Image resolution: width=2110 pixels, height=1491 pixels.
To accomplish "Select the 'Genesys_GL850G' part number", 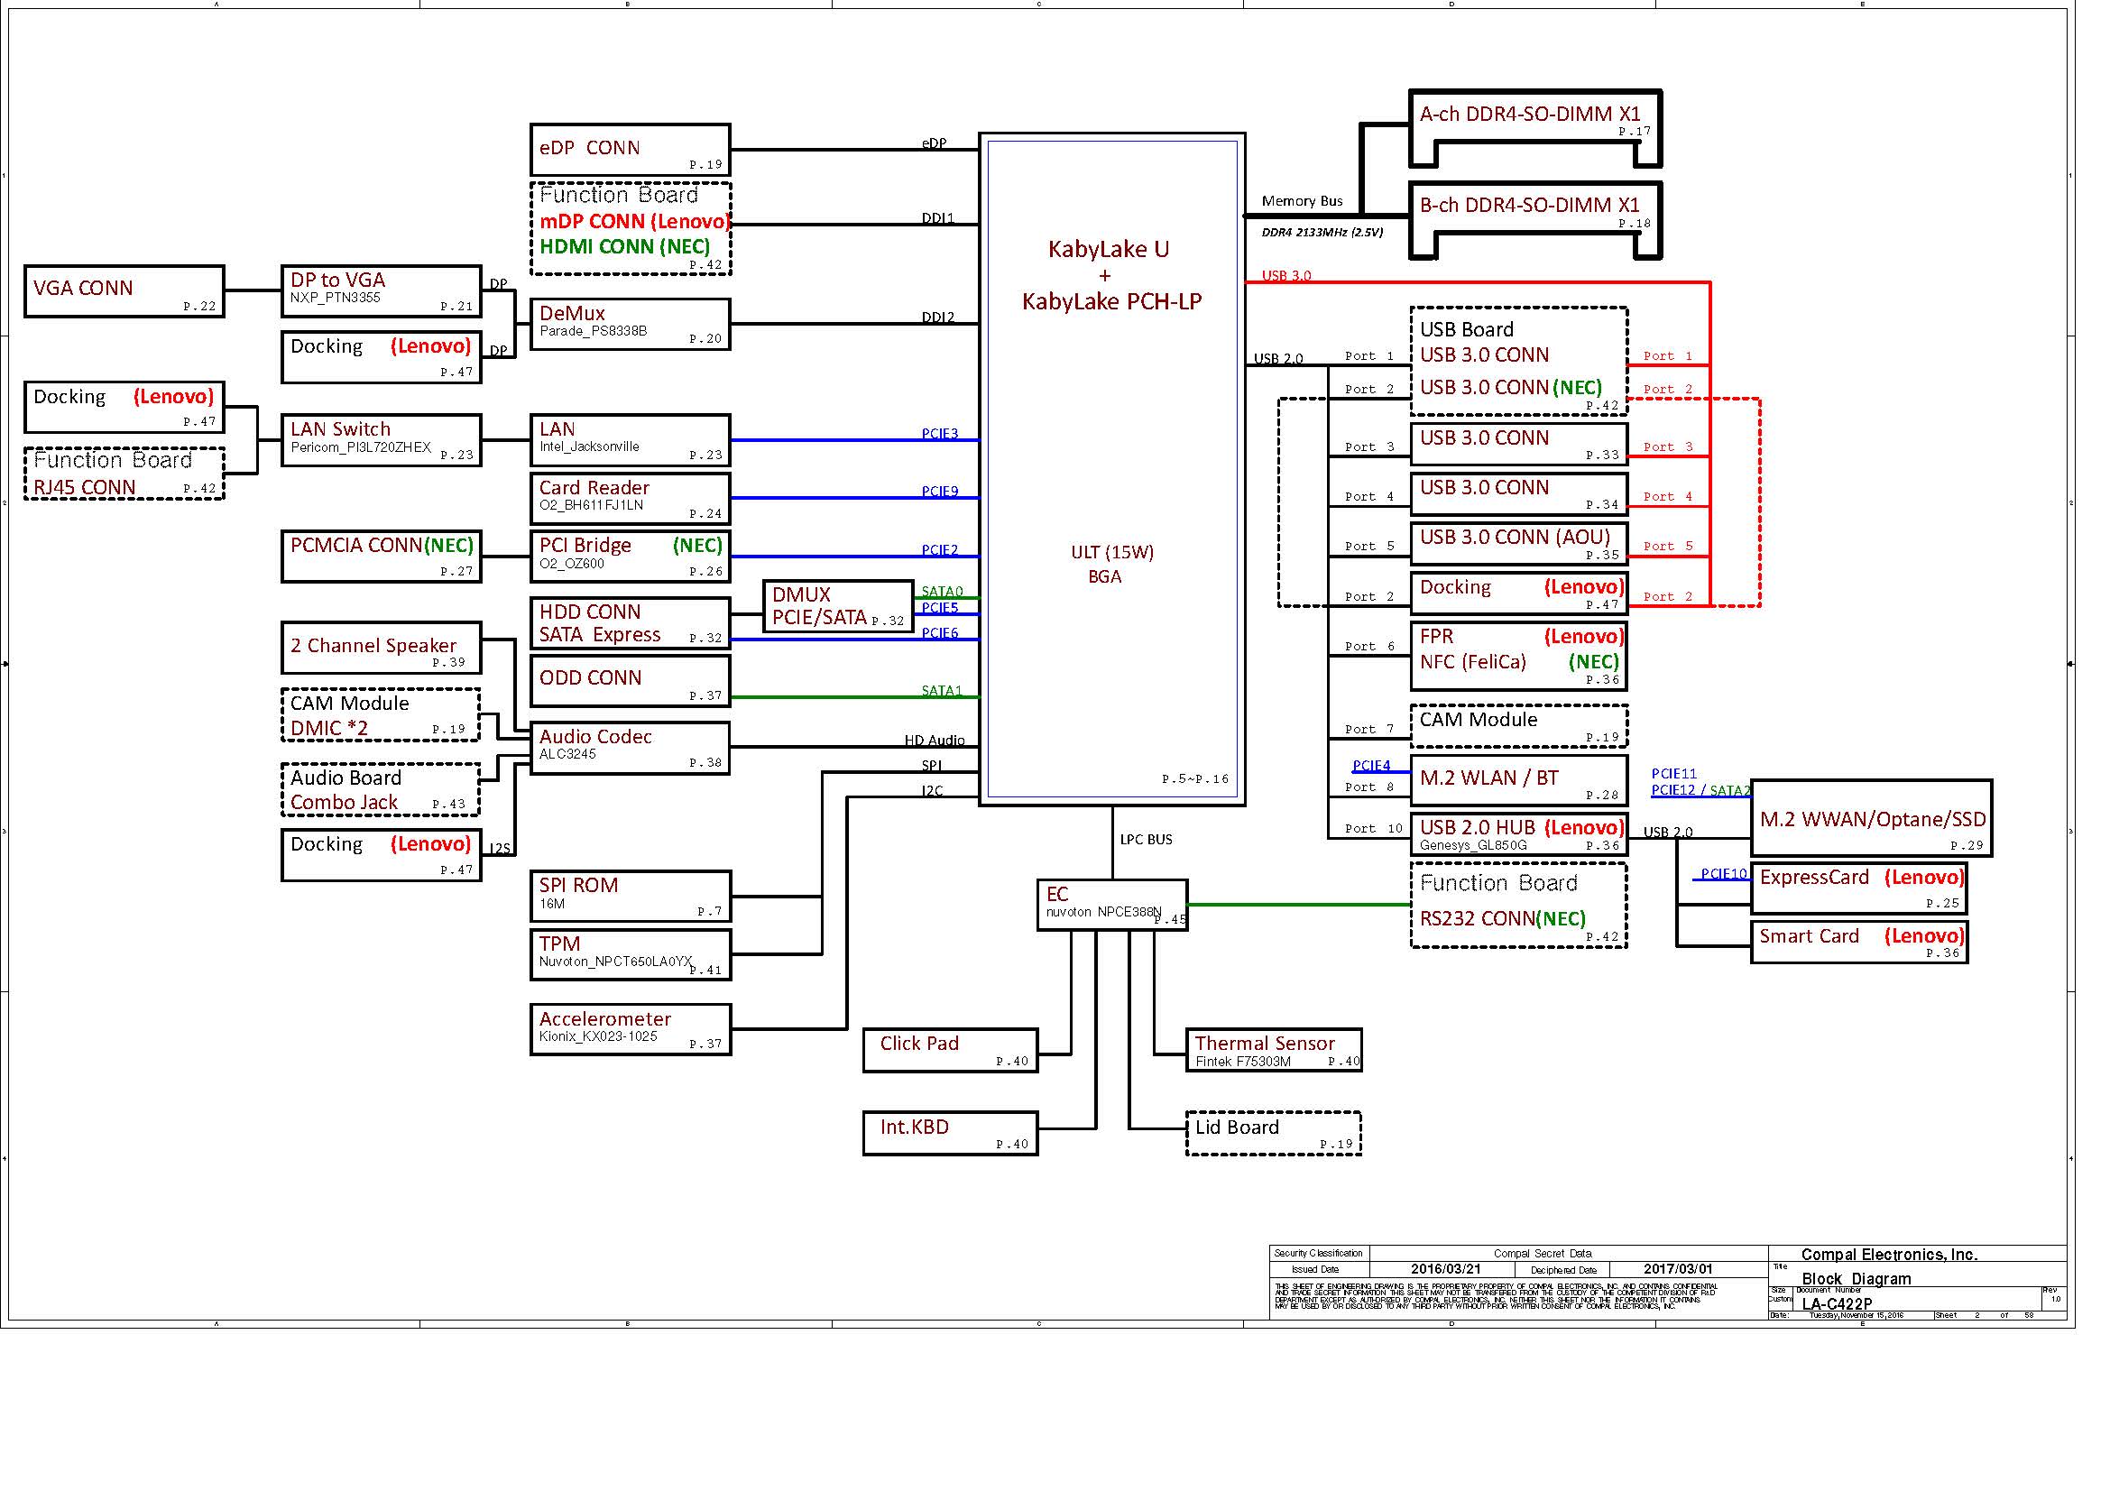I will click(1473, 845).
